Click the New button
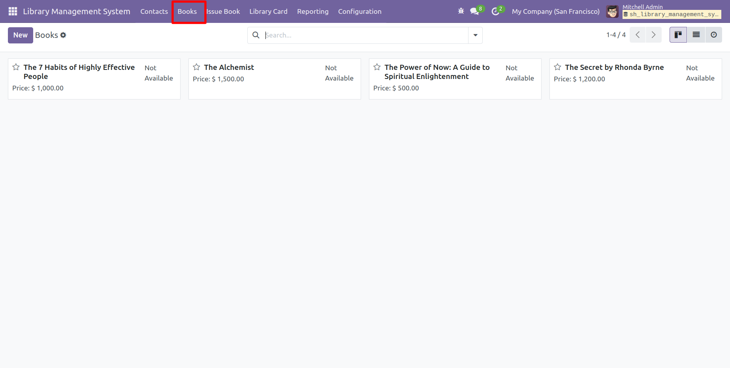The height and width of the screenshot is (368, 730). pyautogui.click(x=20, y=35)
